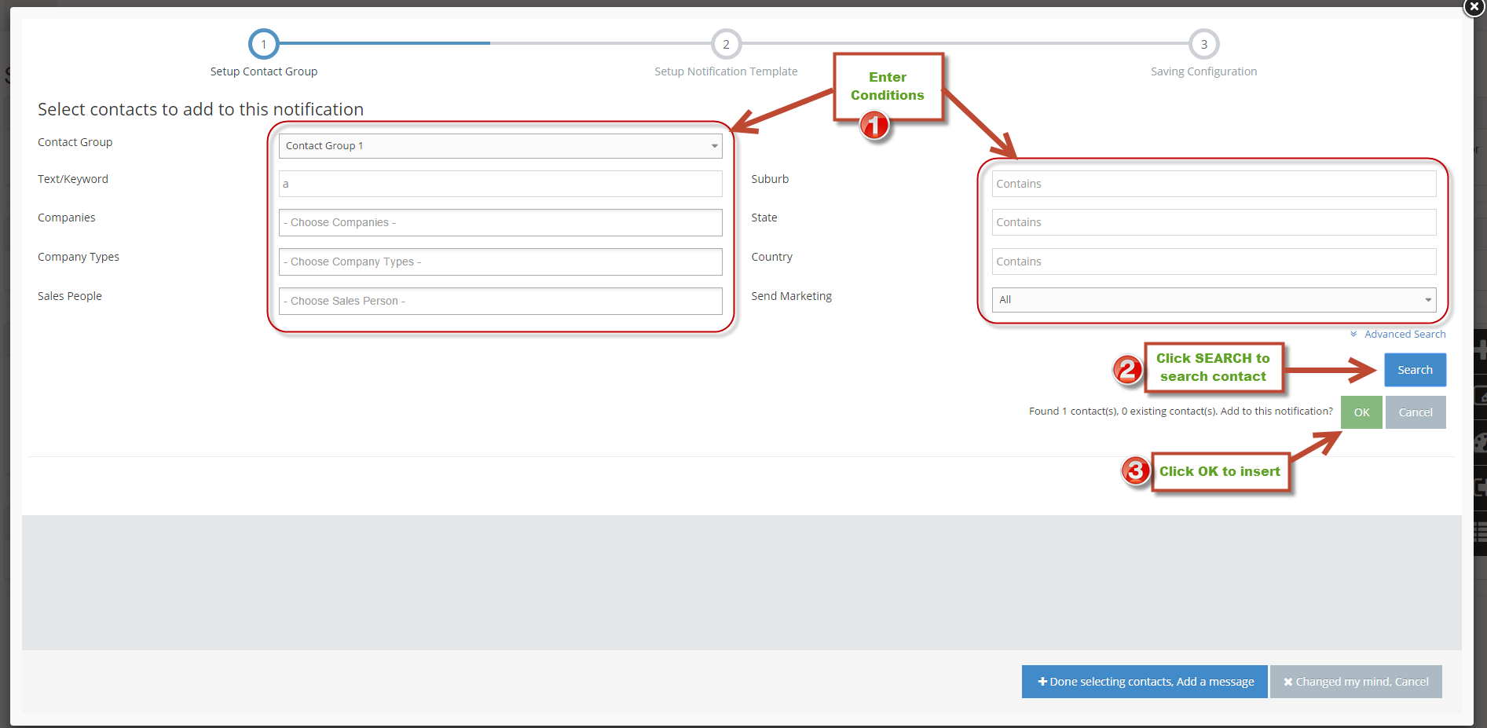Open the Contact Group dropdown
The image size is (1487, 728).
(x=500, y=146)
